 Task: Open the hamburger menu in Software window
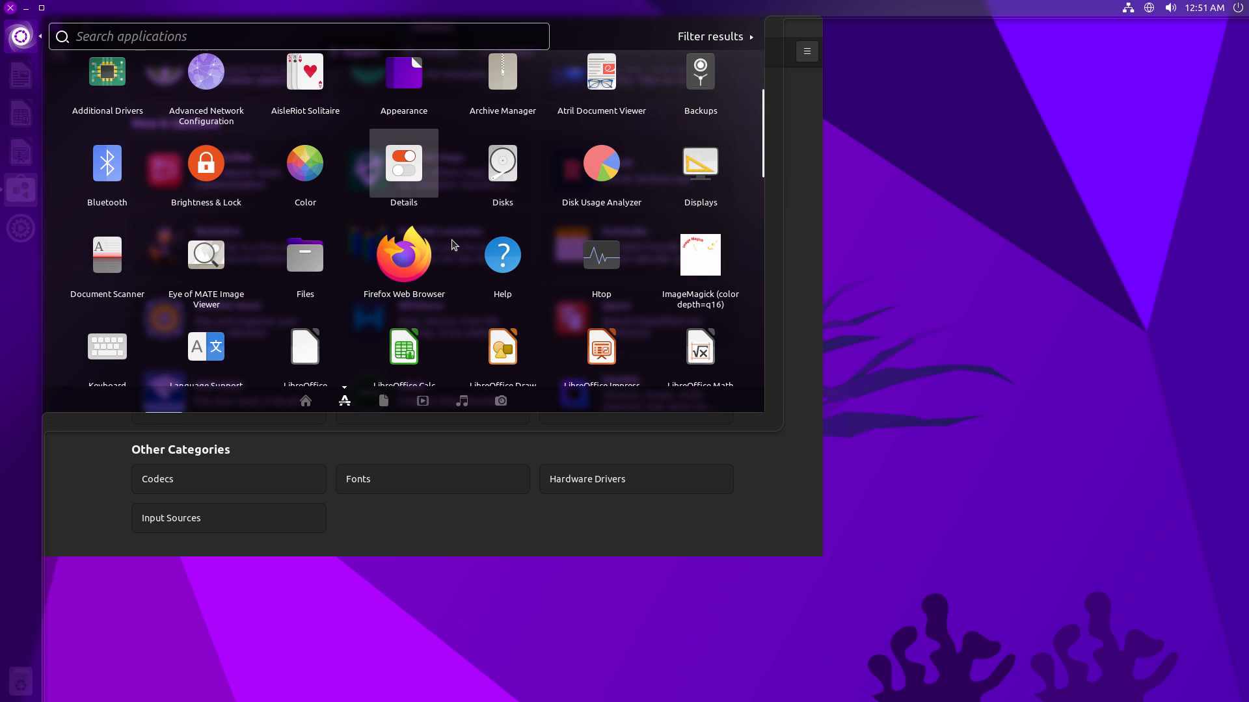point(807,51)
